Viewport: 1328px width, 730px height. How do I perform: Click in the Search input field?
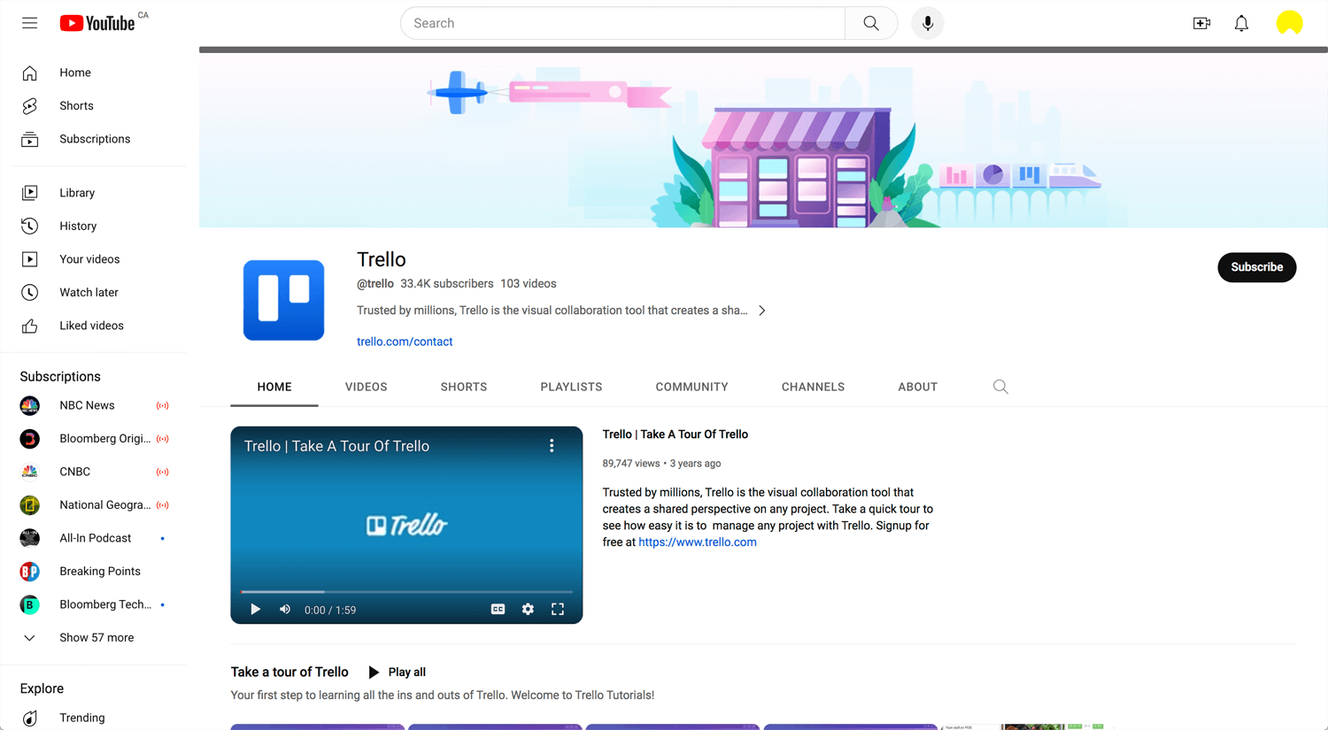(623, 23)
